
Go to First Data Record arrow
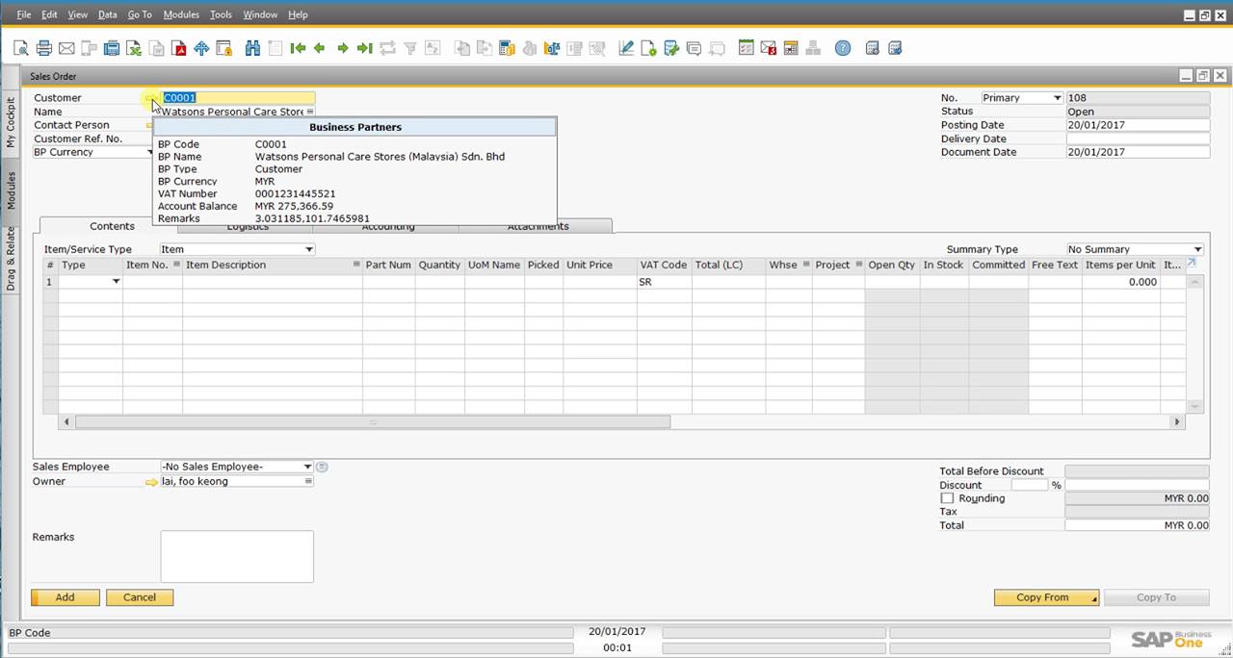pyautogui.click(x=298, y=48)
